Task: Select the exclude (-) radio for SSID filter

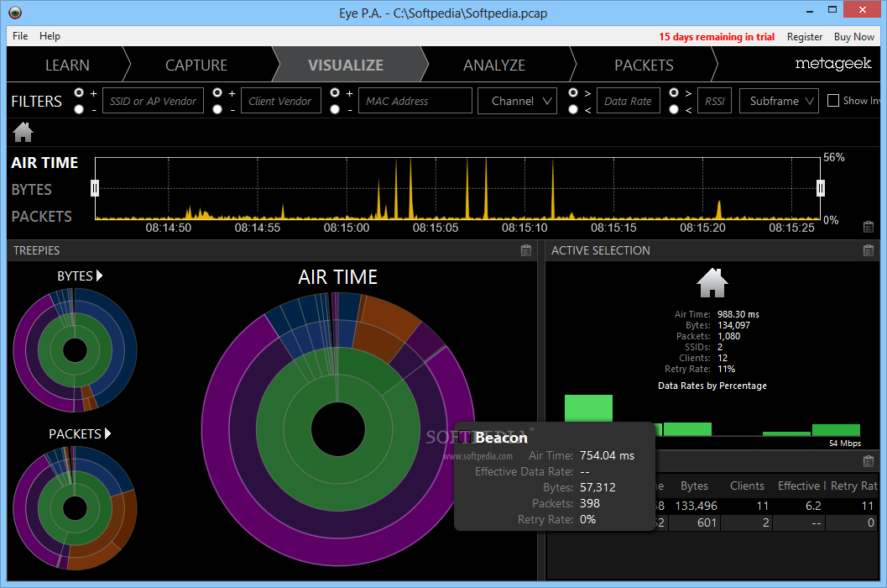Action: tap(79, 108)
